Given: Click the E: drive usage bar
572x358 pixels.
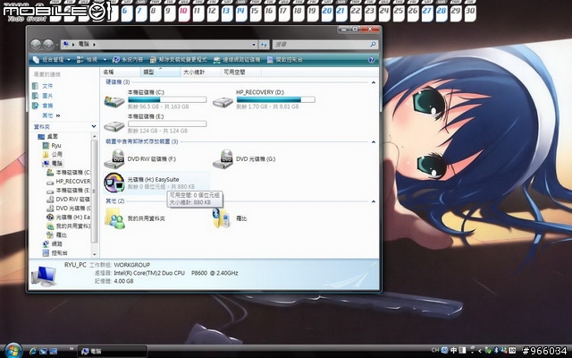Looking at the screenshot, I should 167,124.
